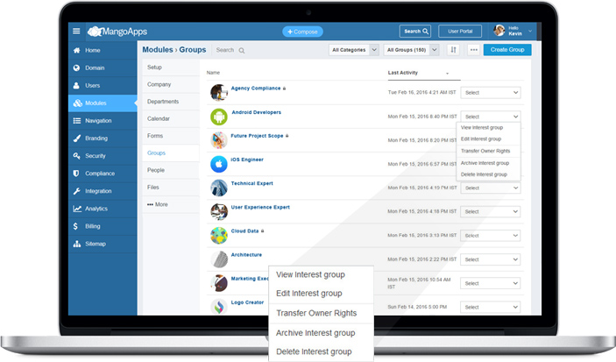
Task: Open the All Groups (150) dropdown
Action: pos(411,50)
